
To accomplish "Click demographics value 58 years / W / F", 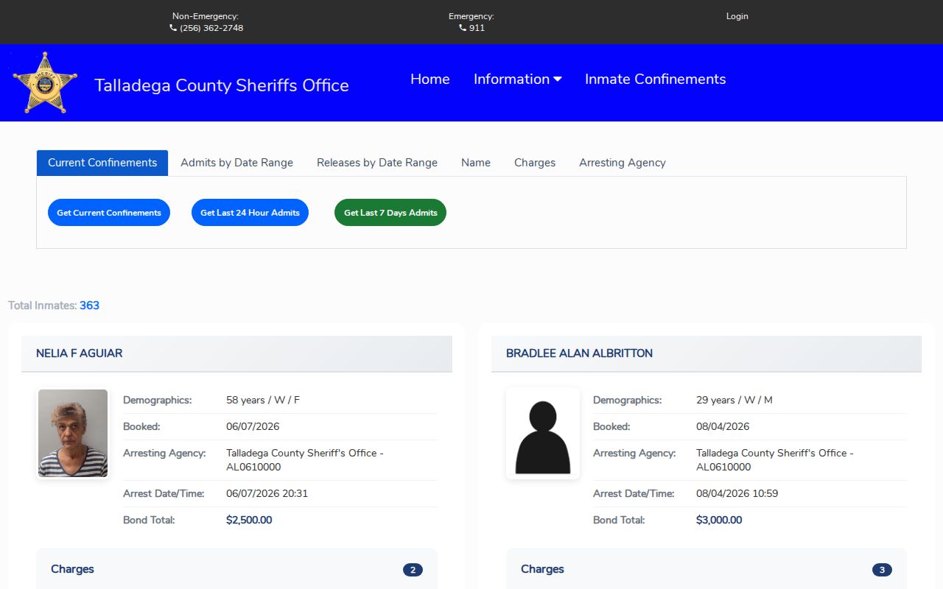I will [x=263, y=401].
